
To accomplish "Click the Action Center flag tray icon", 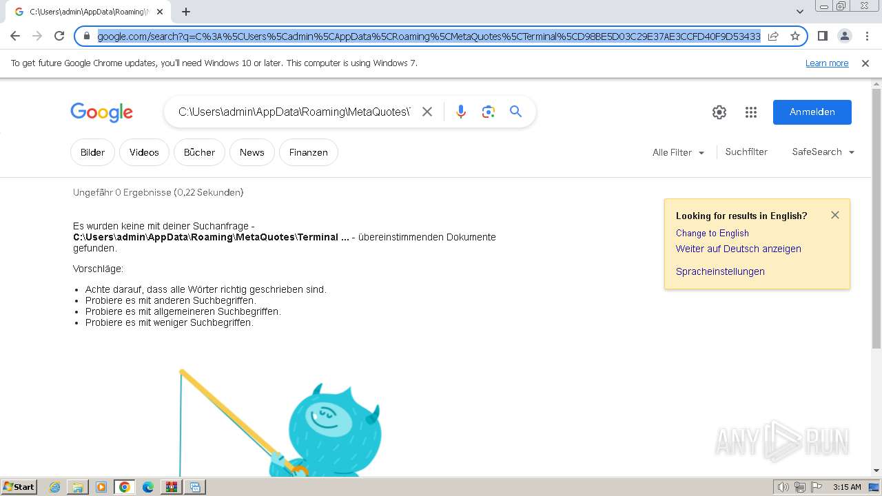I will click(x=817, y=487).
